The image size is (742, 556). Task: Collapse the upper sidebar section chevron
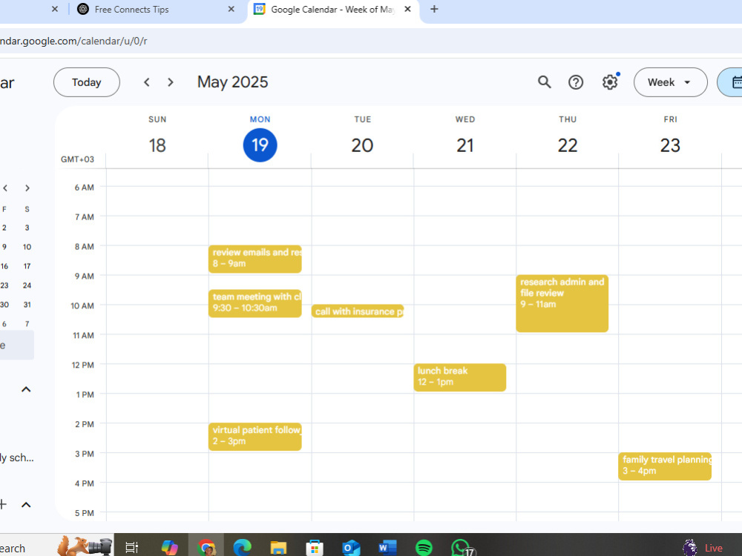pos(26,390)
